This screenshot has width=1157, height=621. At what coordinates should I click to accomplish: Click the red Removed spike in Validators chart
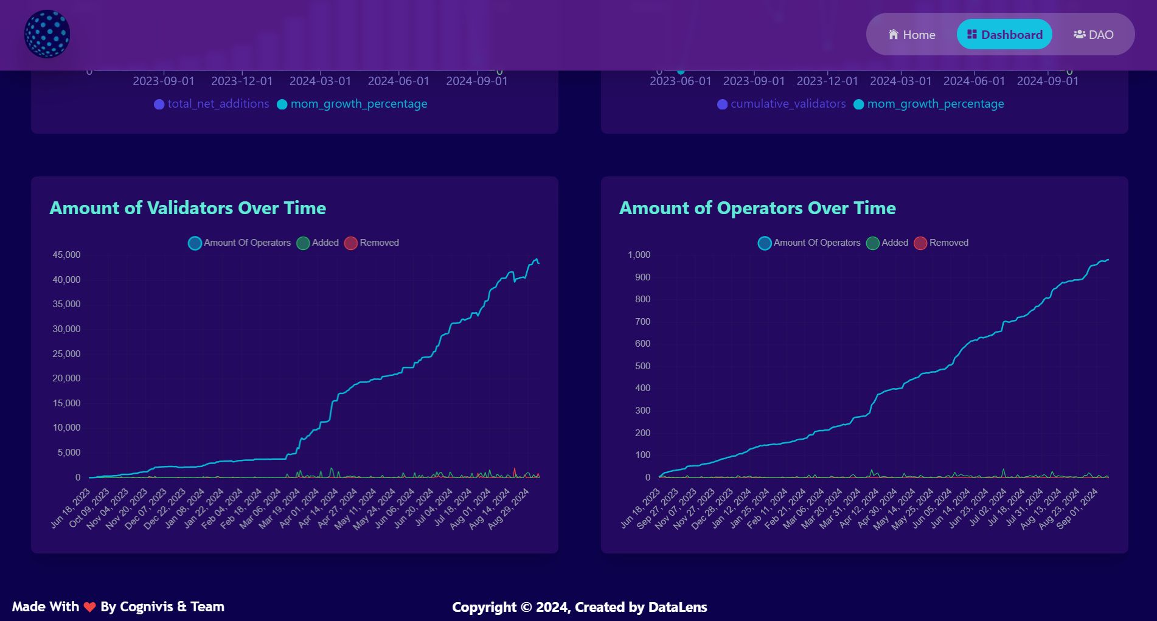coord(515,472)
